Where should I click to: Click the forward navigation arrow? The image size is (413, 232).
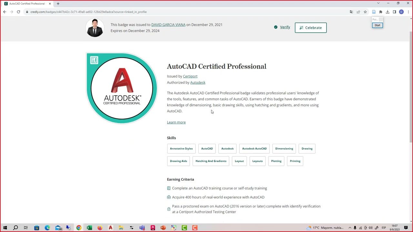click(x=12, y=12)
